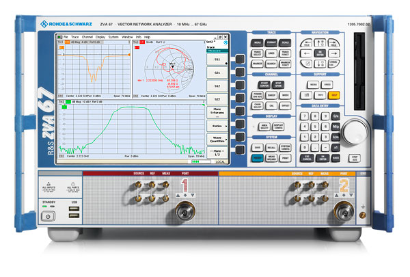Tap the M/µ unit key
The height and width of the screenshot is (277, 410).
[x=336, y=127]
